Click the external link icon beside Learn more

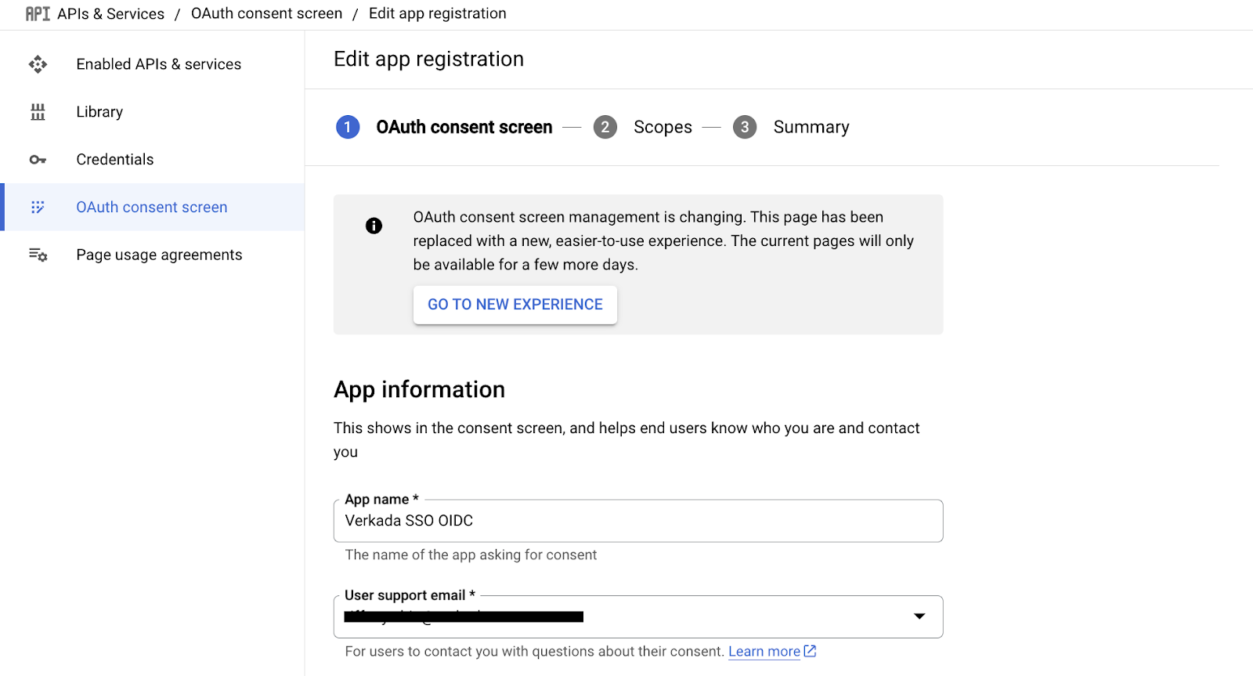[x=811, y=651]
